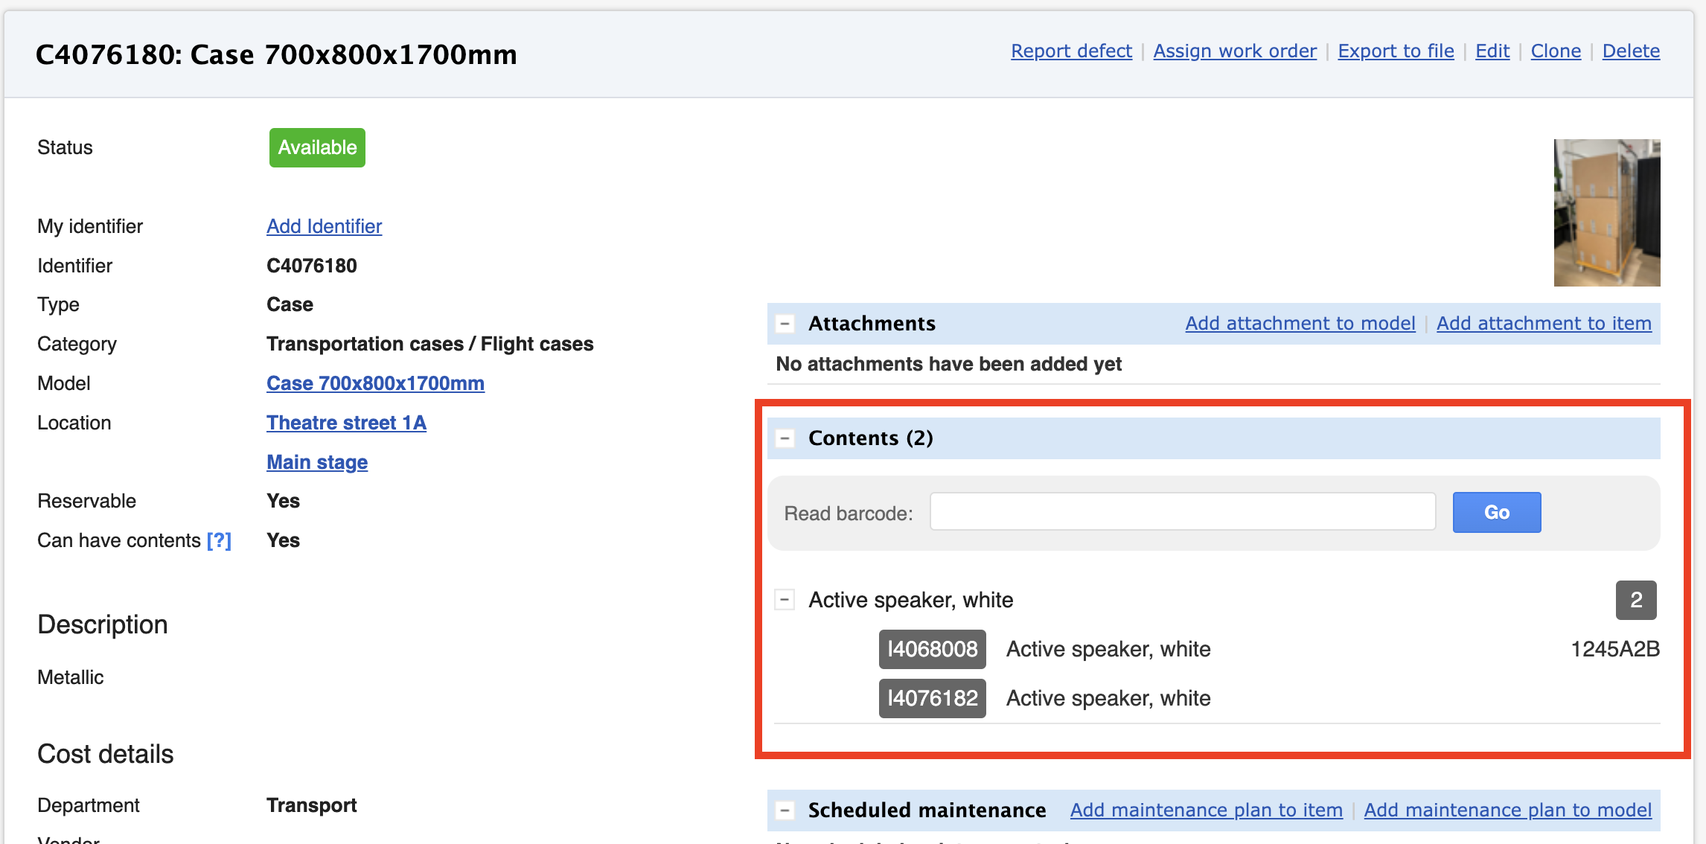
Task: Open Assign work order
Action: click(x=1234, y=51)
